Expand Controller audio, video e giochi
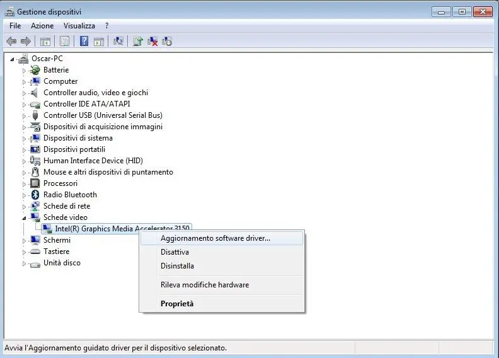This screenshot has width=499, height=358. coord(24,93)
